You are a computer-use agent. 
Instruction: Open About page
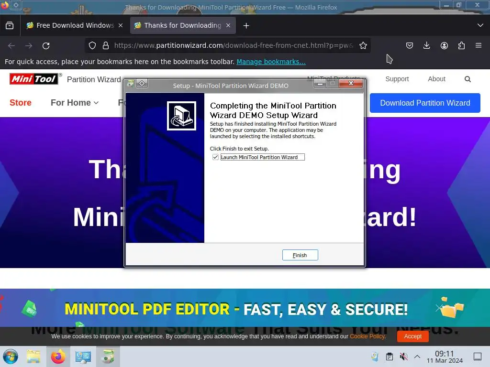[x=436, y=79]
